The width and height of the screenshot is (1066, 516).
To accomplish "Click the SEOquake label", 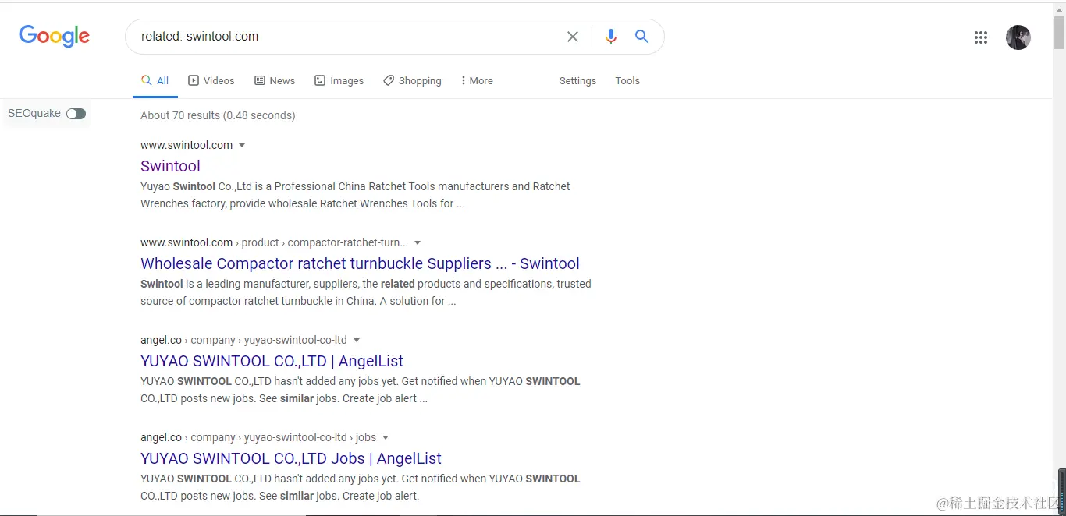I will [x=34, y=114].
